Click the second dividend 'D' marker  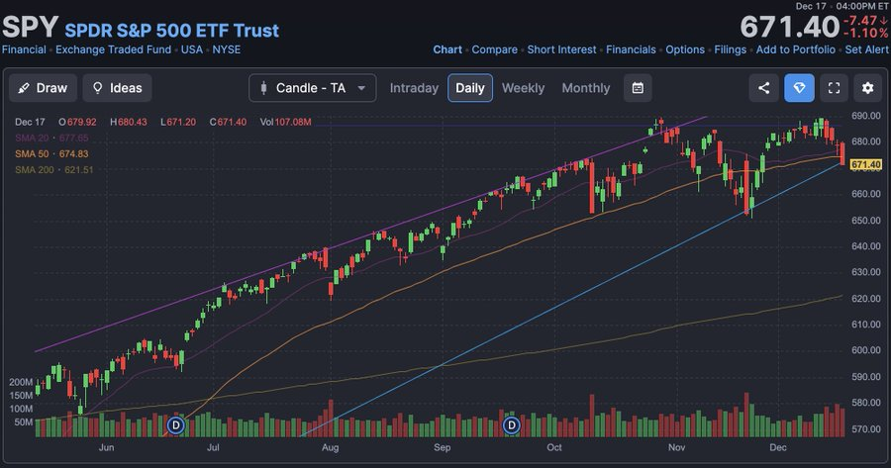512,425
